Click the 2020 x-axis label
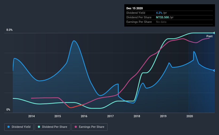Viewport: 219px width, 135px height. [190, 116]
